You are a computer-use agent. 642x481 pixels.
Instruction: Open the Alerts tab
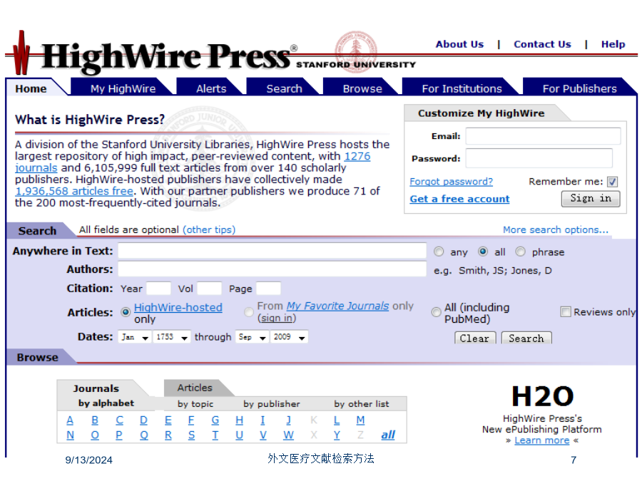pyautogui.click(x=211, y=89)
